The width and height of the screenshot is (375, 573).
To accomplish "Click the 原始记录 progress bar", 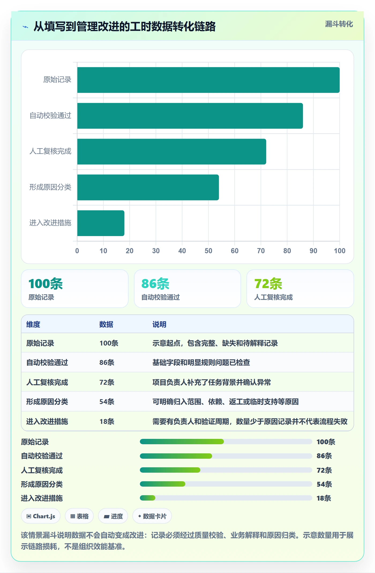I will (x=226, y=442).
